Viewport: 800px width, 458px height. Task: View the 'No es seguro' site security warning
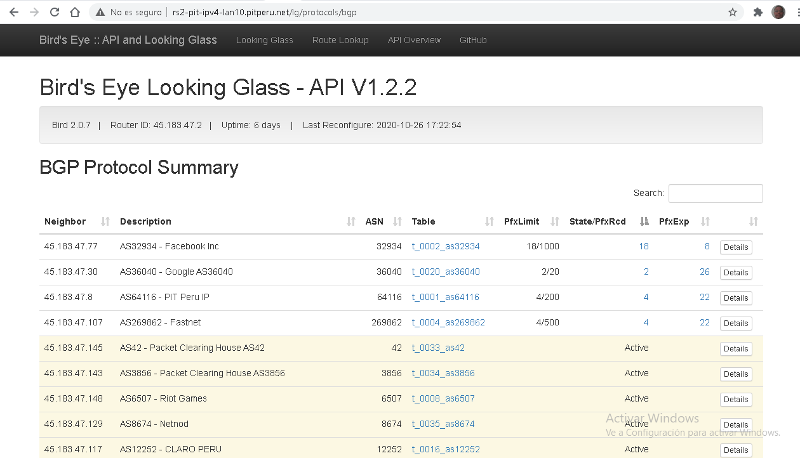(x=128, y=12)
